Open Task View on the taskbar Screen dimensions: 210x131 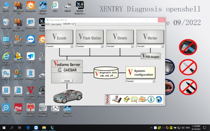pyautogui.click(x=20, y=128)
